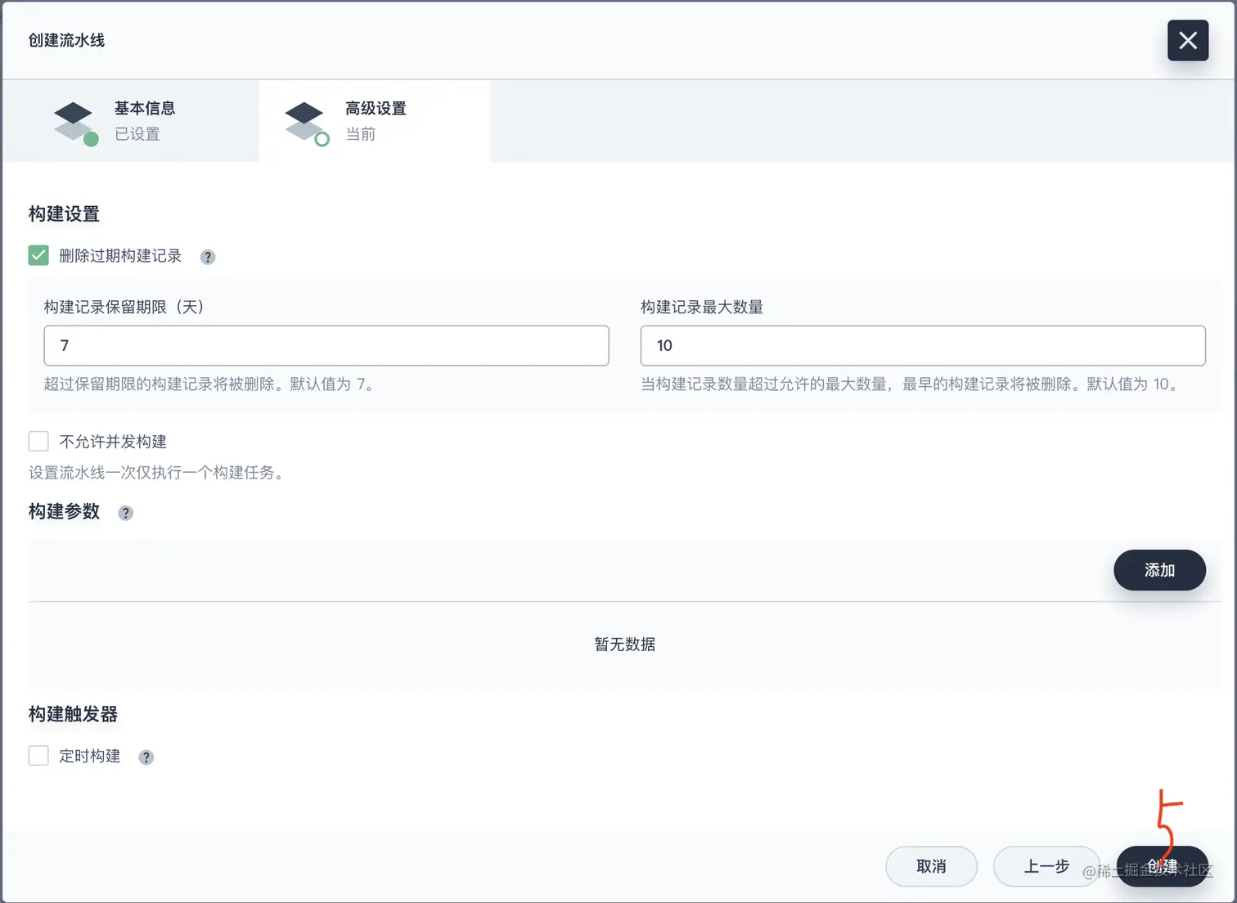Click hint text 设置流水线一次仅执行一个构建任务
The image size is (1237, 903).
(157, 473)
